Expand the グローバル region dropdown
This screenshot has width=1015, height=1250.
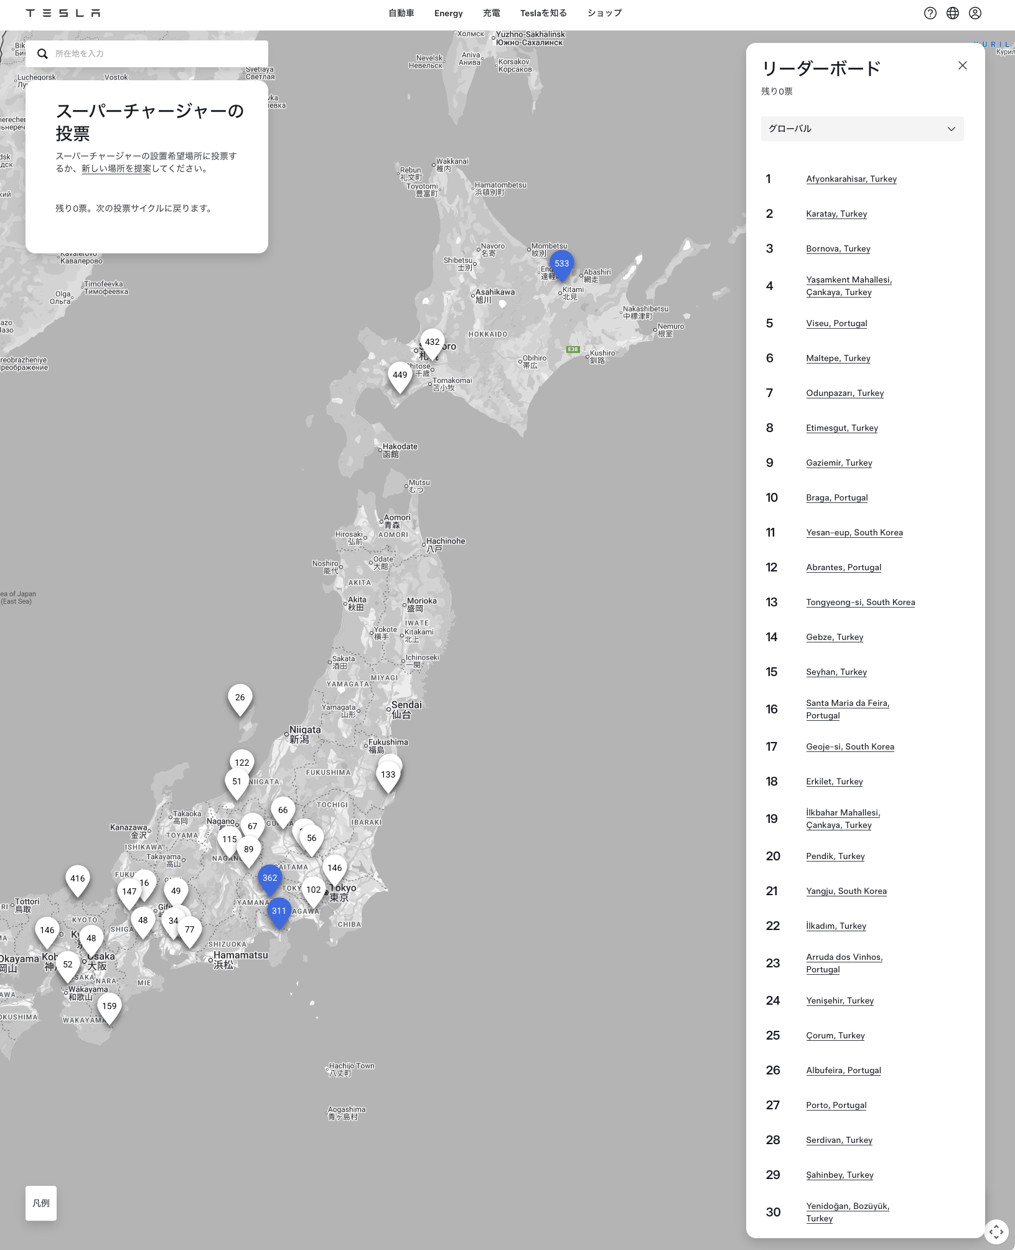coord(862,129)
